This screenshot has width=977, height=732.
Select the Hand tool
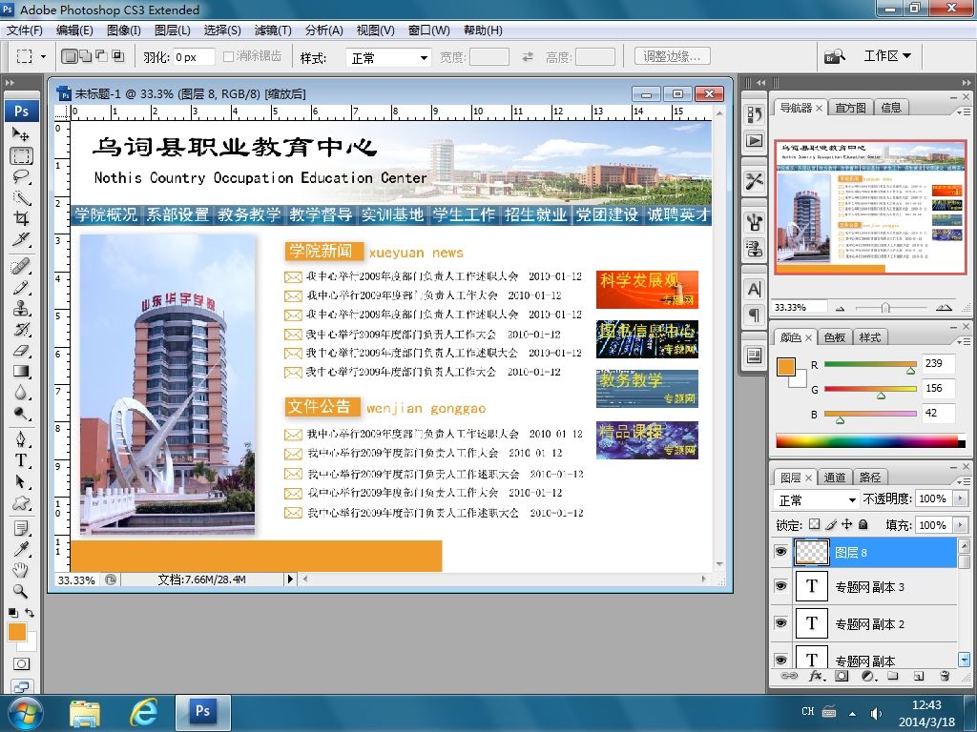(21, 570)
